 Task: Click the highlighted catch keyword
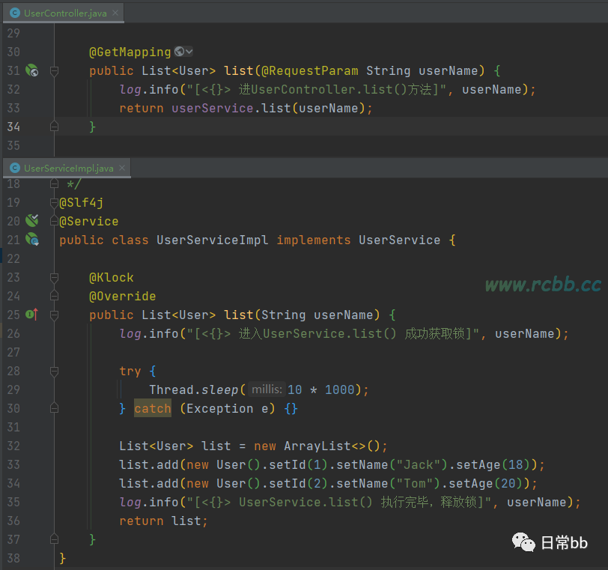click(x=153, y=408)
